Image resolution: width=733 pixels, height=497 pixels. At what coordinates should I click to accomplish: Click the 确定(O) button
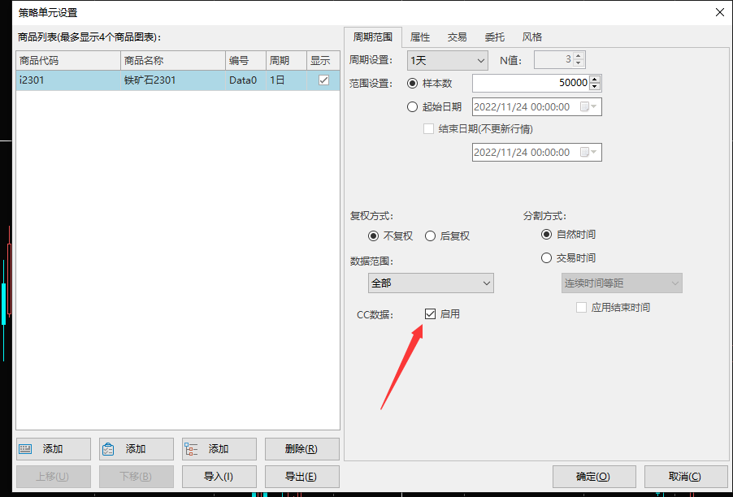(592, 477)
